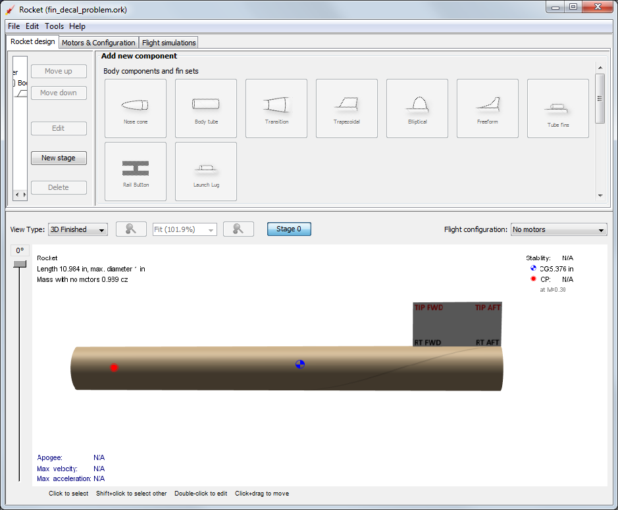Click the red CP indicator marker

[x=113, y=367]
